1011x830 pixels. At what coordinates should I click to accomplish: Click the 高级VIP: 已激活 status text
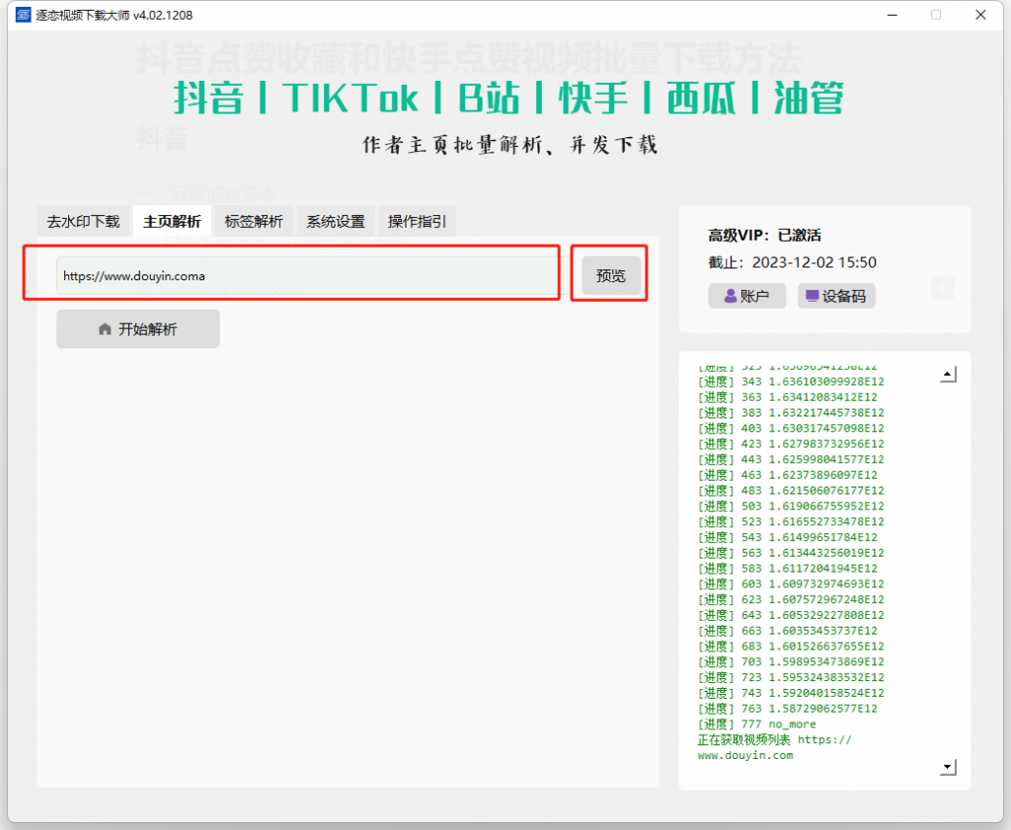pos(765,235)
